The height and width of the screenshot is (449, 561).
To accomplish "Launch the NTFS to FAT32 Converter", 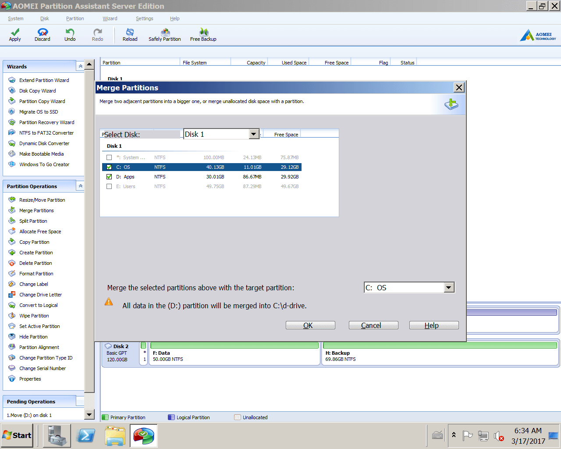I will click(x=47, y=133).
